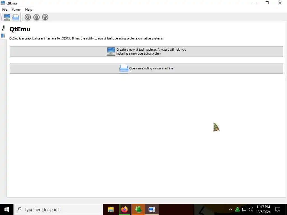This screenshot has width=287, height=215.
Task: Create a new virtual machine via wizard button
Action: (x=146, y=52)
